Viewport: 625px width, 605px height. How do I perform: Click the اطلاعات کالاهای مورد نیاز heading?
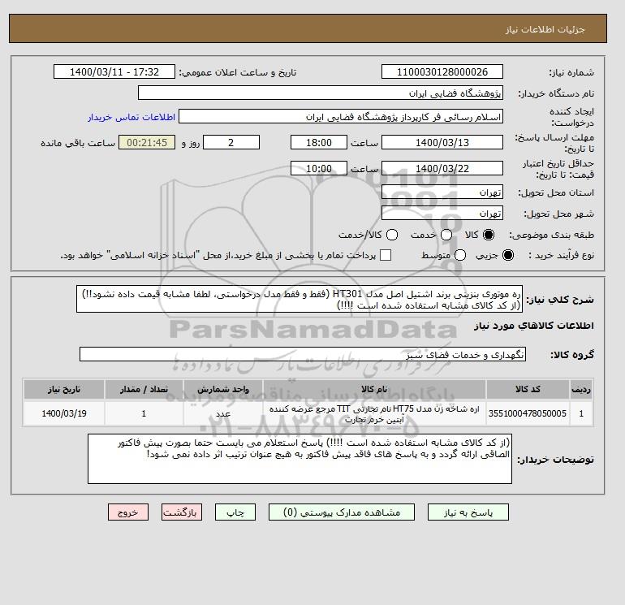534,326
